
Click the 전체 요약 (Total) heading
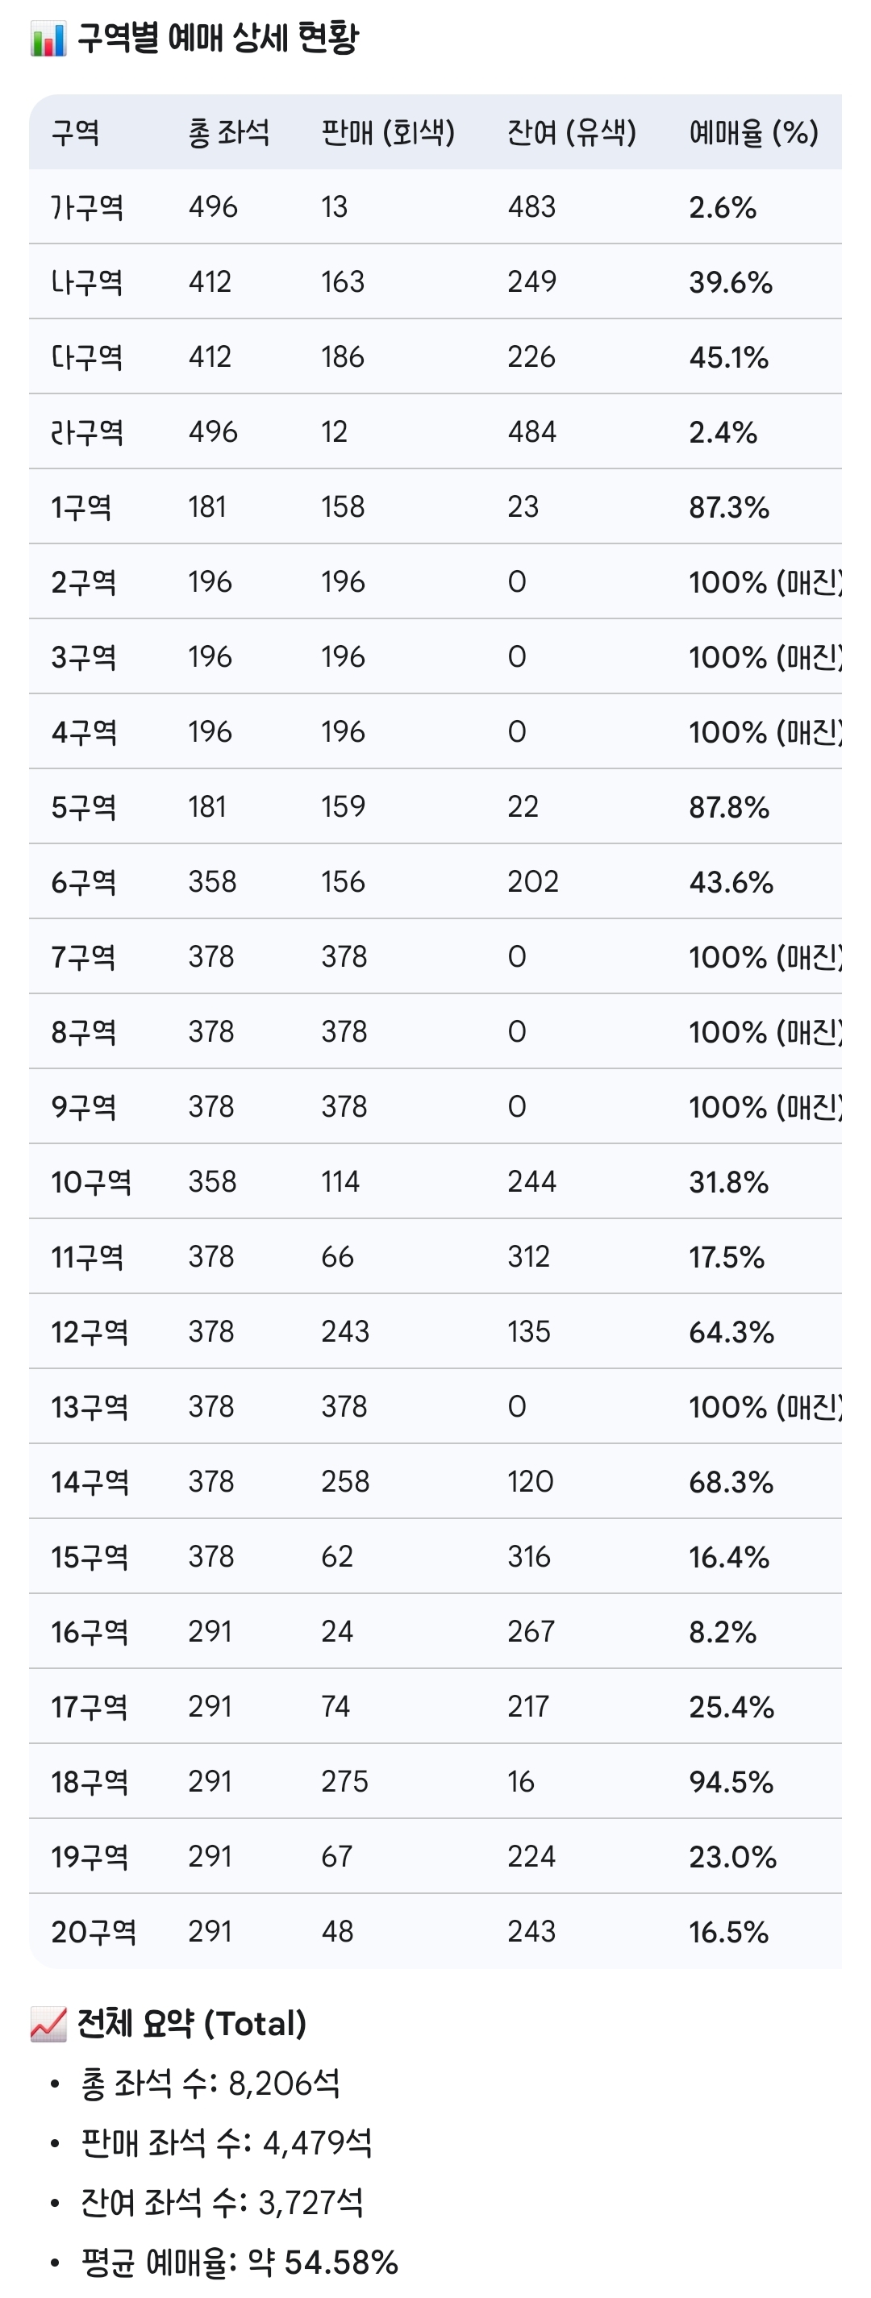192,2024
